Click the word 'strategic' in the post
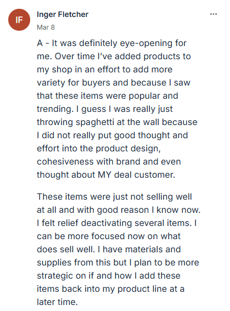The height and width of the screenshot is (311, 230). point(55,276)
